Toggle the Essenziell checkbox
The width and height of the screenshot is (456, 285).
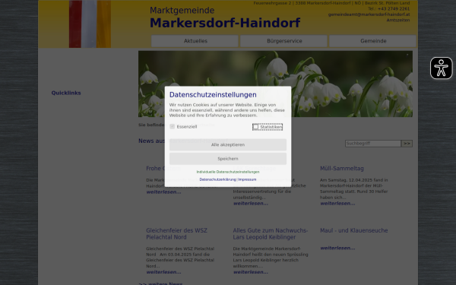[x=173, y=126]
